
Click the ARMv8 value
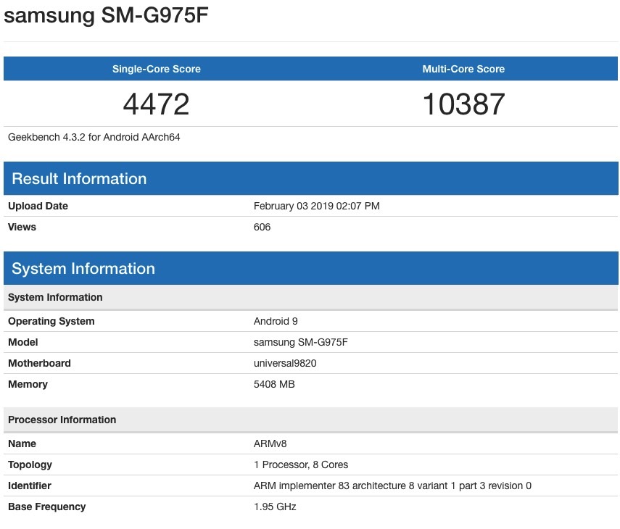click(x=270, y=443)
